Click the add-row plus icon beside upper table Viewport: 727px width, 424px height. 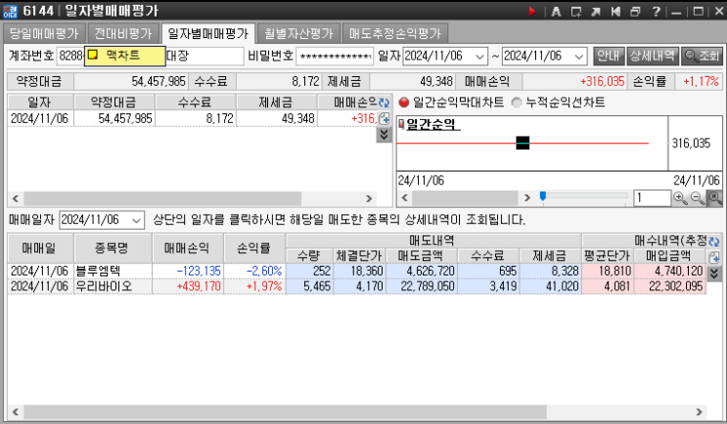[x=384, y=118]
